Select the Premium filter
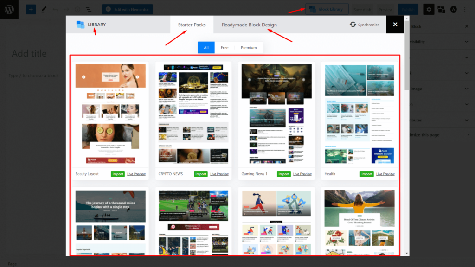The image size is (475, 267). pos(249,48)
